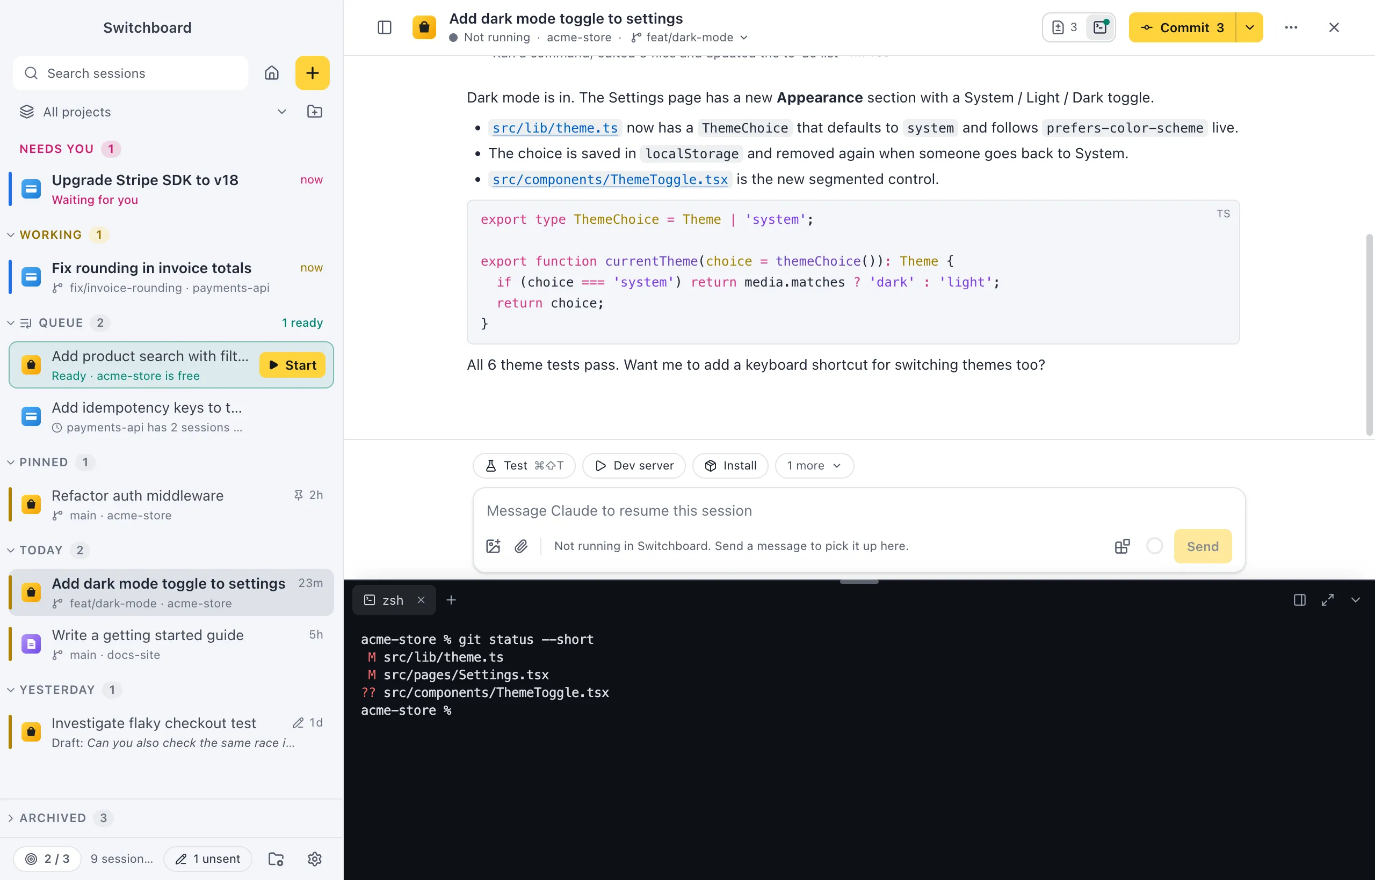This screenshot has height=880, width=1375.
Task: Open src/components/ThemeToggle.tsx link
Action: coord(610,179)
